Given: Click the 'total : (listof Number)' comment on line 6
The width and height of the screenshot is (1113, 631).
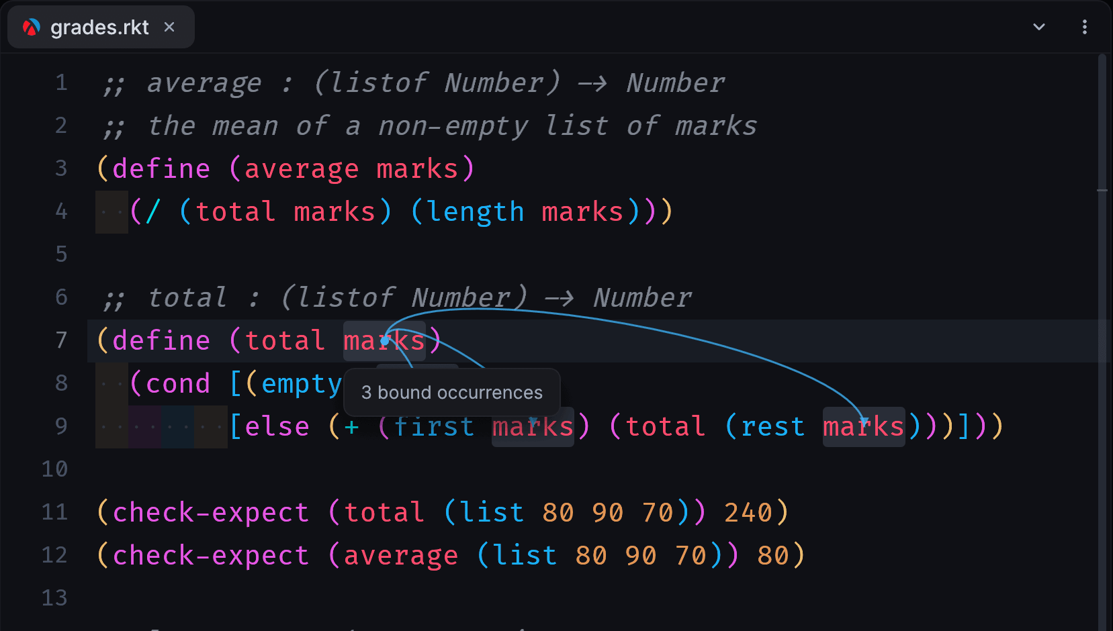Looking at the screenshot, I should click(x=337, y=298).
